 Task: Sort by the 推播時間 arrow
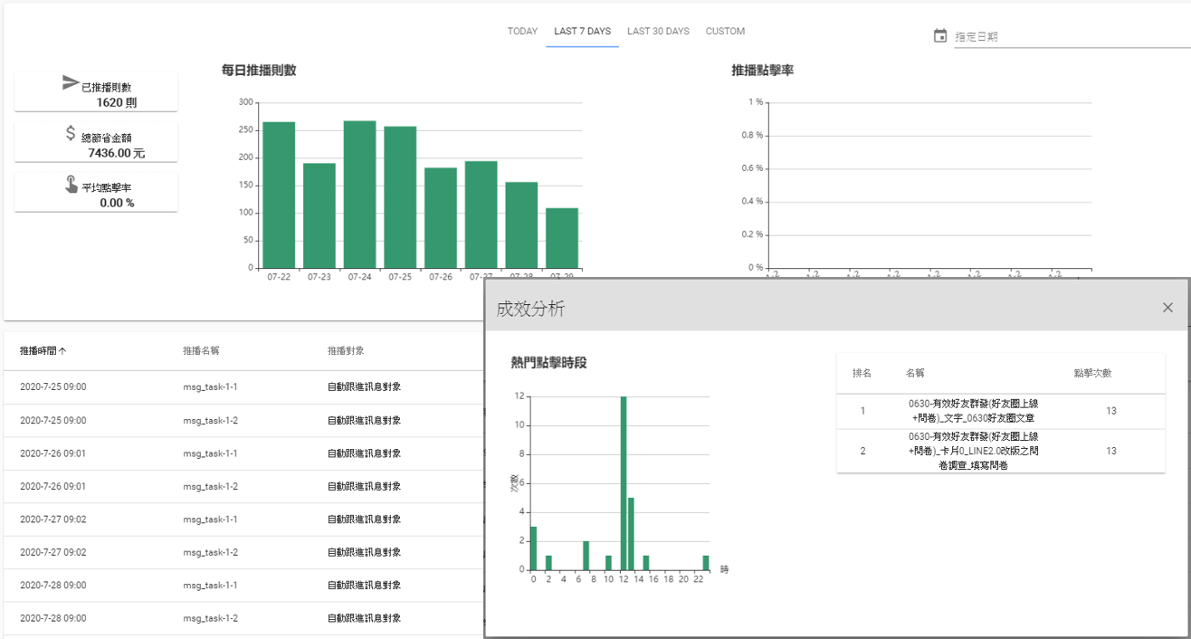click(x=62, y=350)
